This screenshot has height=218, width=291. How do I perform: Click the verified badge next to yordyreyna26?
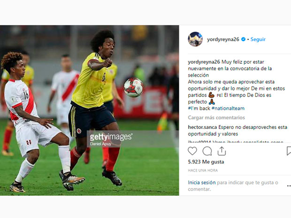tap(243, 39)
